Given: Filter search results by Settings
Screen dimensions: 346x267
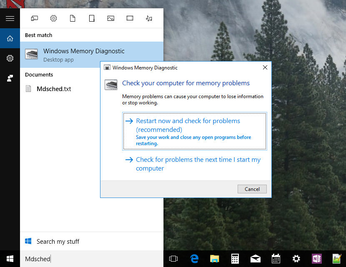Looking at the screenshot, I should [x=53, y=18].
